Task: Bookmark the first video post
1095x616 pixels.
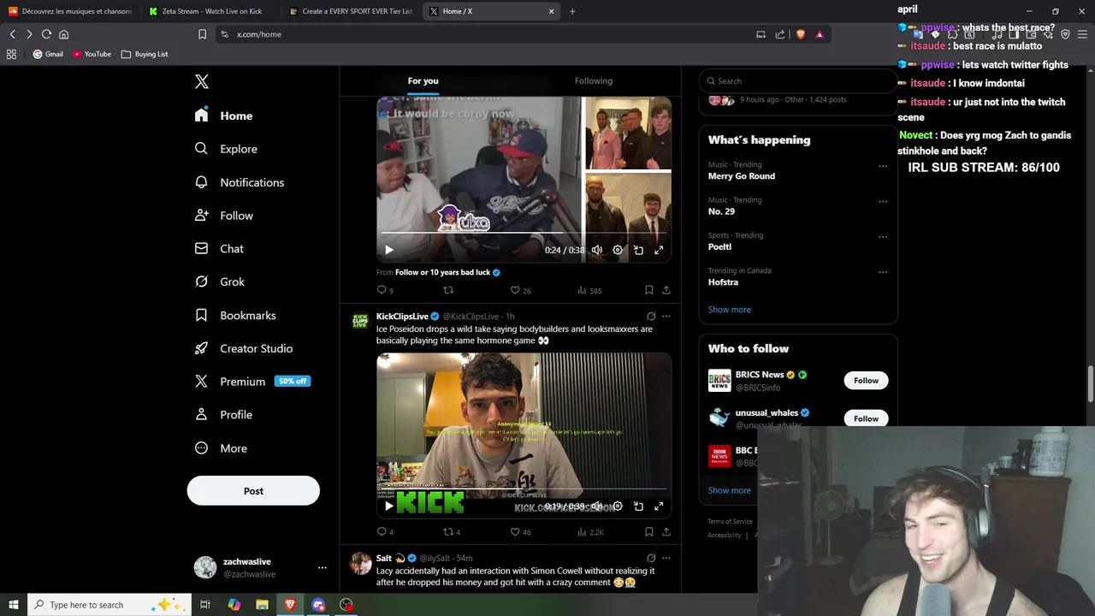Action: (649, 290)
